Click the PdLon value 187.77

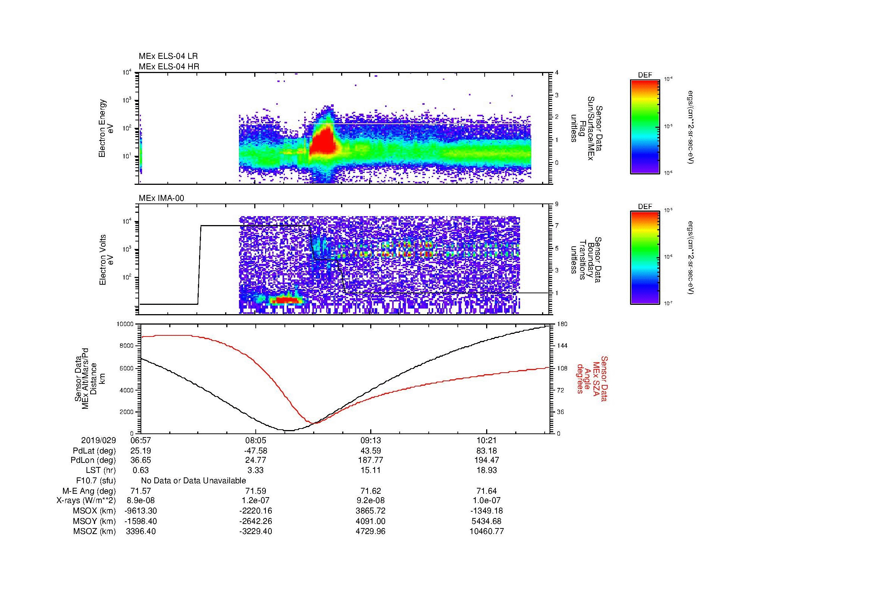click(371, 460)
